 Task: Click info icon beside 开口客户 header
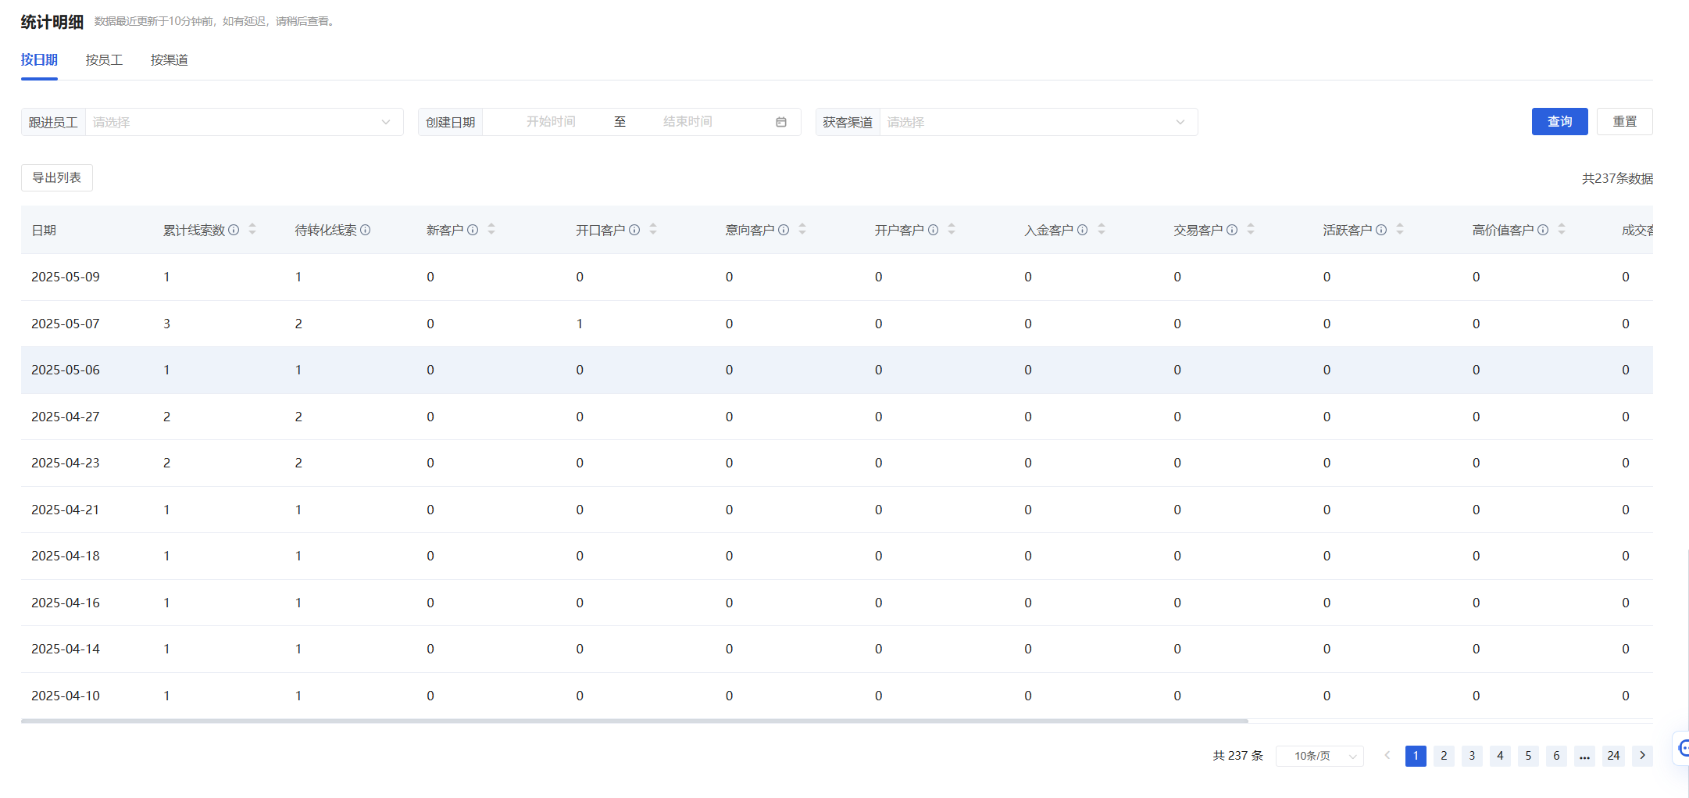tap(634, 230)
